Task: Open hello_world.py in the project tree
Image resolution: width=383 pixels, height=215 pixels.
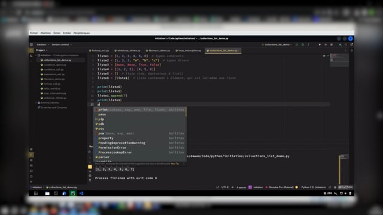Action: click(x=52, y=88)
